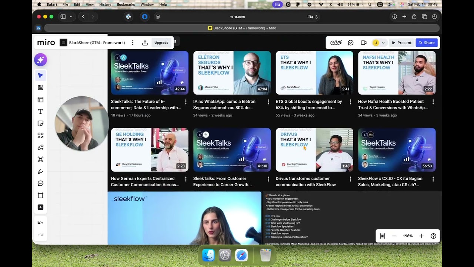
Task: Click the 196% zoom level
Action: click(408, 236)
